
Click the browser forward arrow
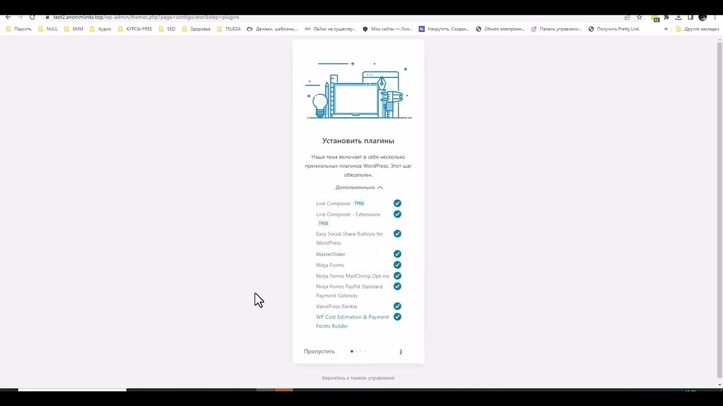[x=20, y=17]
